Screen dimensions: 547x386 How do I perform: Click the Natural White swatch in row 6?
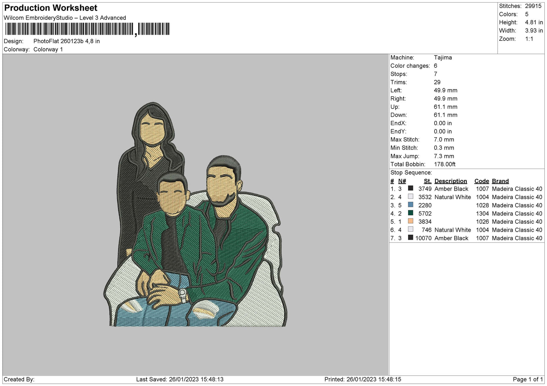click(410, 229)
